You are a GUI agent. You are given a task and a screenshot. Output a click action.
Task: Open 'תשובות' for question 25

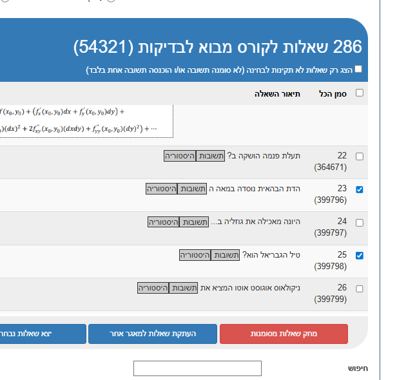pos(227,254)
